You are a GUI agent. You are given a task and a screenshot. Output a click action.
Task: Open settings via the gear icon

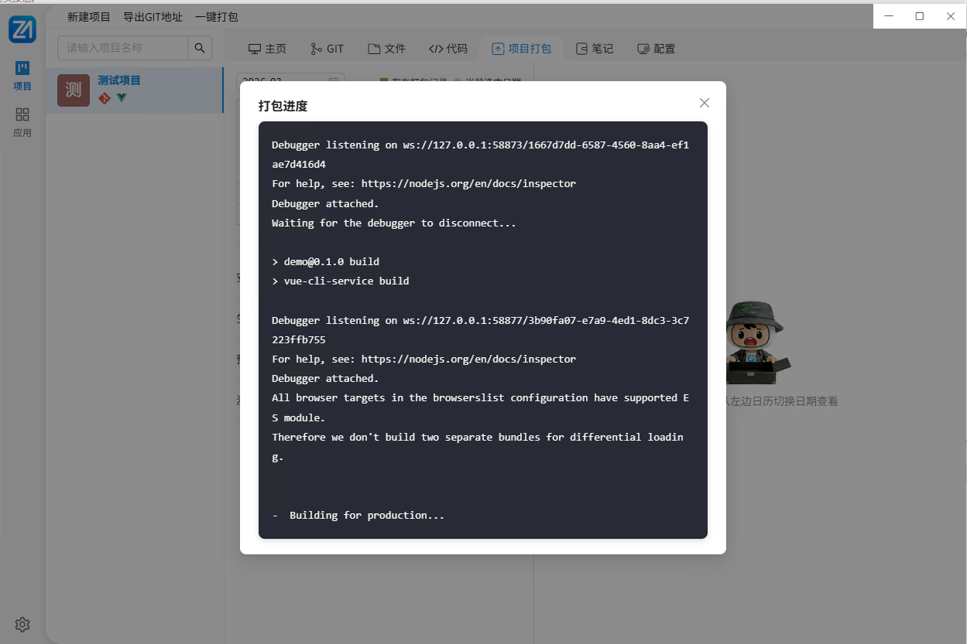pyautogui.click(x=22, y=625)
